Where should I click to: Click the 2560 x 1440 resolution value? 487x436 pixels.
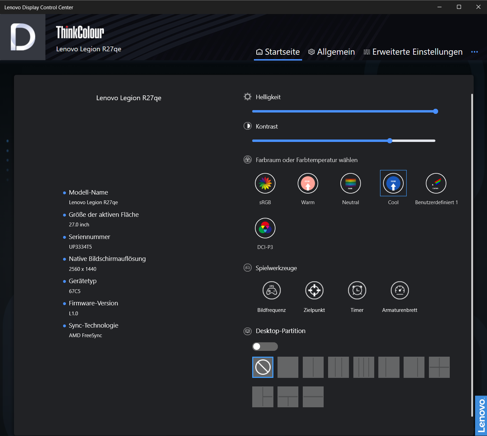tap(83, 269)
